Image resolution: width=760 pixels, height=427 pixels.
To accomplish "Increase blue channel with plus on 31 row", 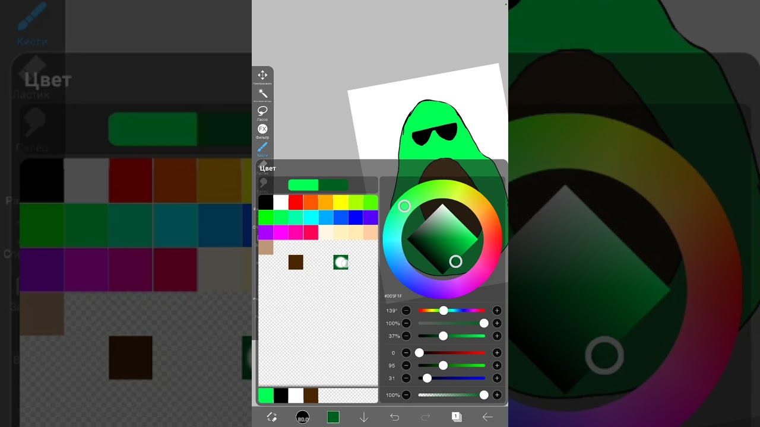I will click(x=497, y=378).
